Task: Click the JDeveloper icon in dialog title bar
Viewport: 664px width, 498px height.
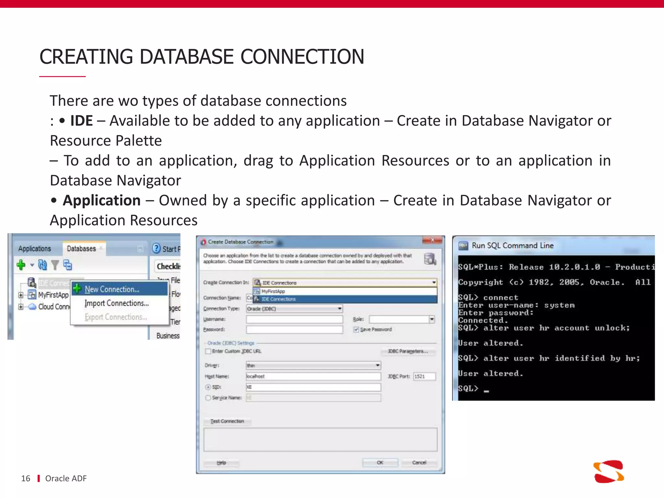Action: 203,242
